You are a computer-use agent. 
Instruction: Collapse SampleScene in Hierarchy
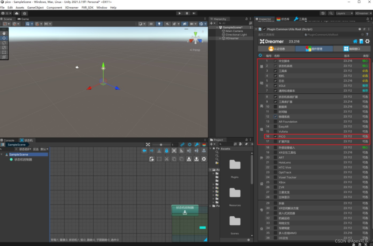[x=217, y=28]
